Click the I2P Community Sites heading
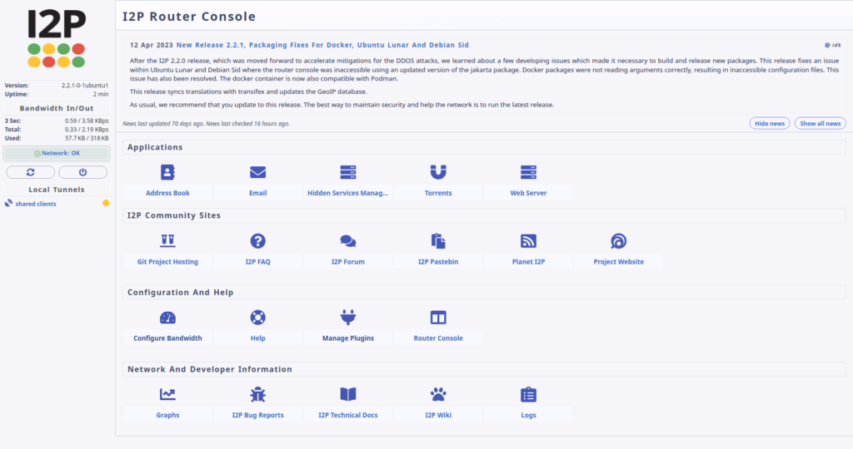This screenshot has width=853, height=449. (174, 215)
